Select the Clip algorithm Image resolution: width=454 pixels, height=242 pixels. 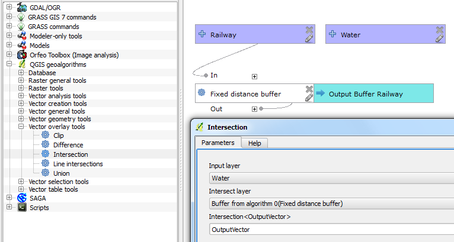(59, 135)
